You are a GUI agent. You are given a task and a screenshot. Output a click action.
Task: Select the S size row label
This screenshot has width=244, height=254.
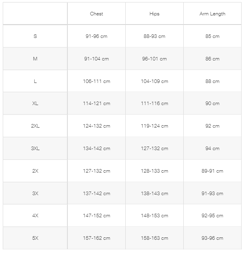pyautogui.click(x=35, y=36)
